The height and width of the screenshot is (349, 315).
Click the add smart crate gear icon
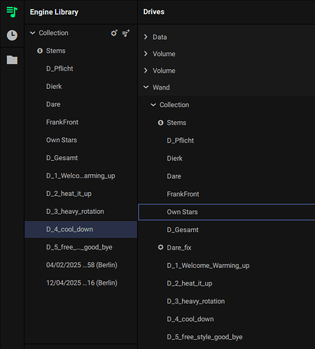pos(114,33)
